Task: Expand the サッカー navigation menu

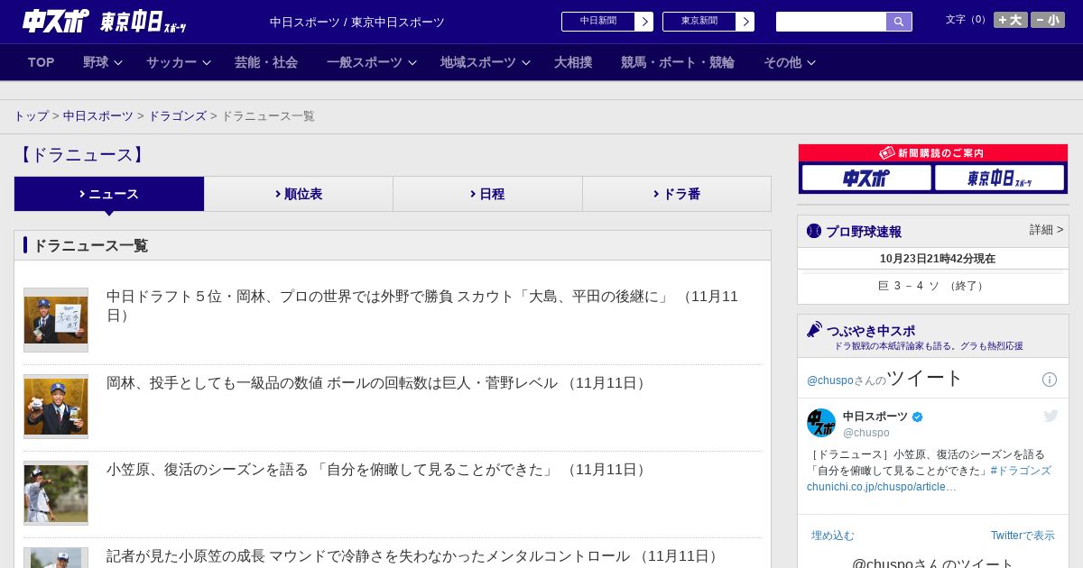Action: coord(179,62)
